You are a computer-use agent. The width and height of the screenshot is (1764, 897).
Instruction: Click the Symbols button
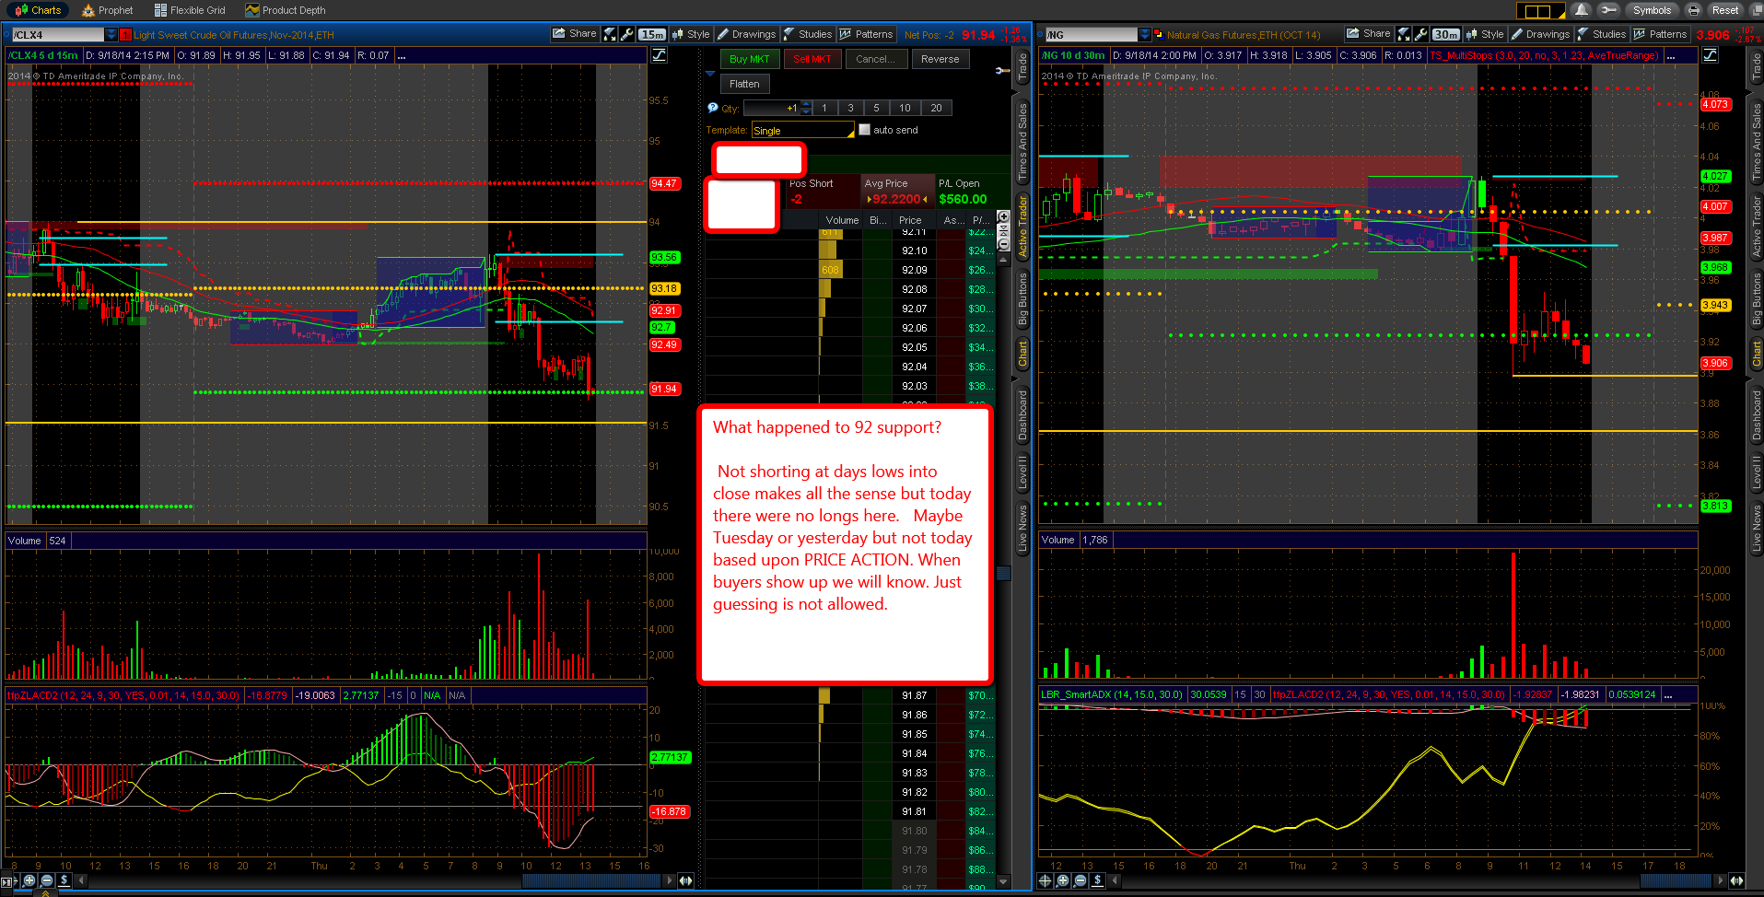click(x=1652, y=10)
